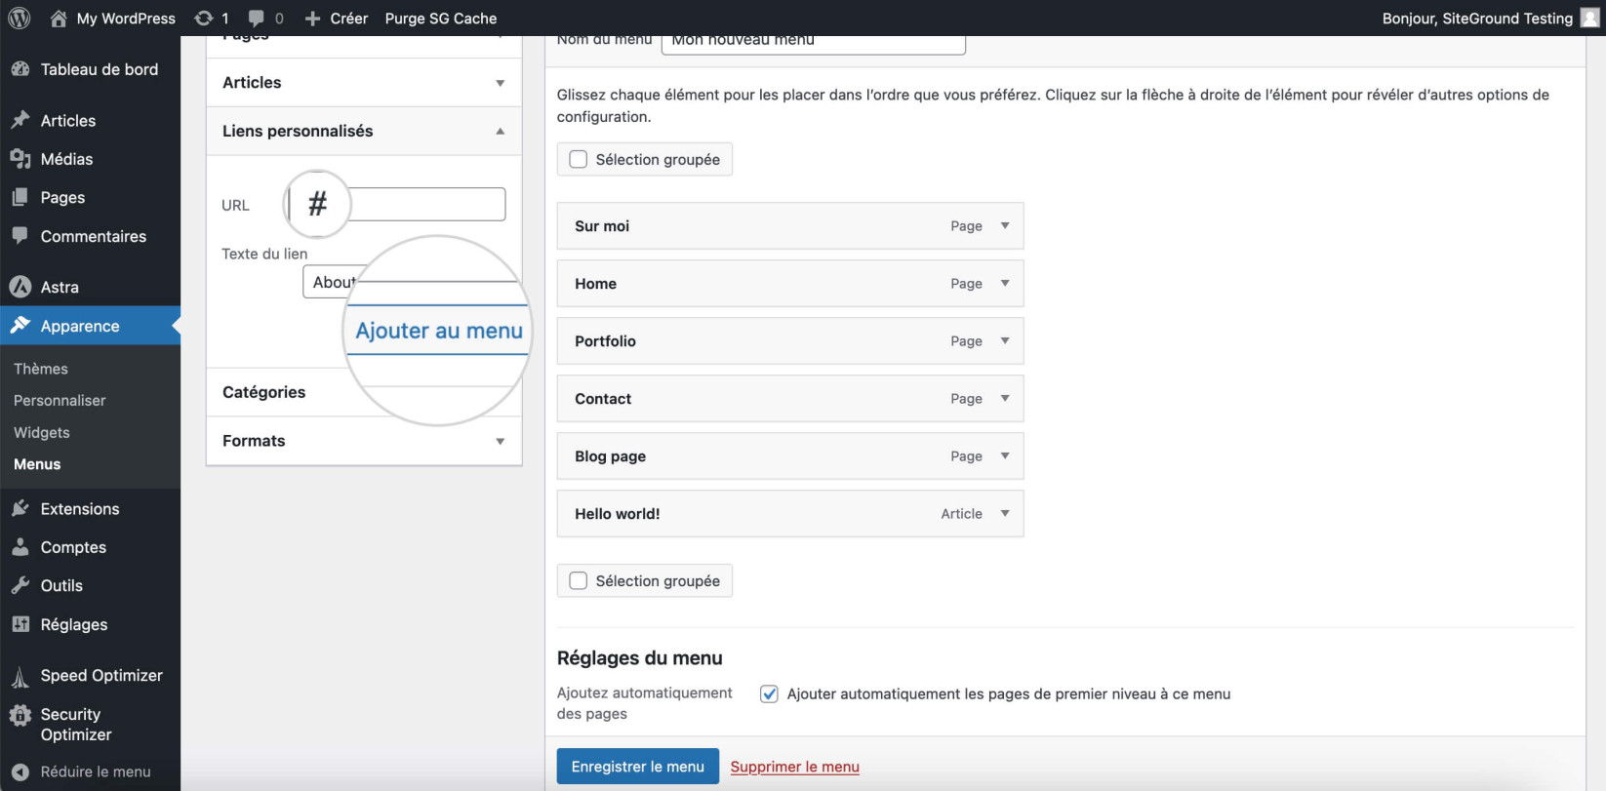
Task: Focus the URL input field
Action: 397,204
